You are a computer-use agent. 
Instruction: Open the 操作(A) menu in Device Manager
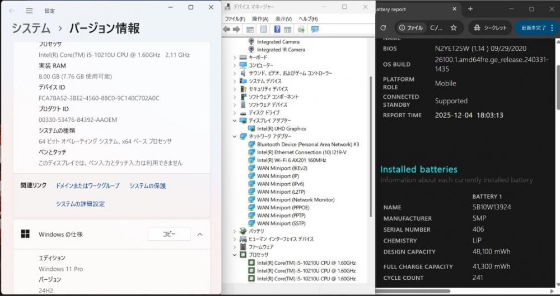pos(260,19)
